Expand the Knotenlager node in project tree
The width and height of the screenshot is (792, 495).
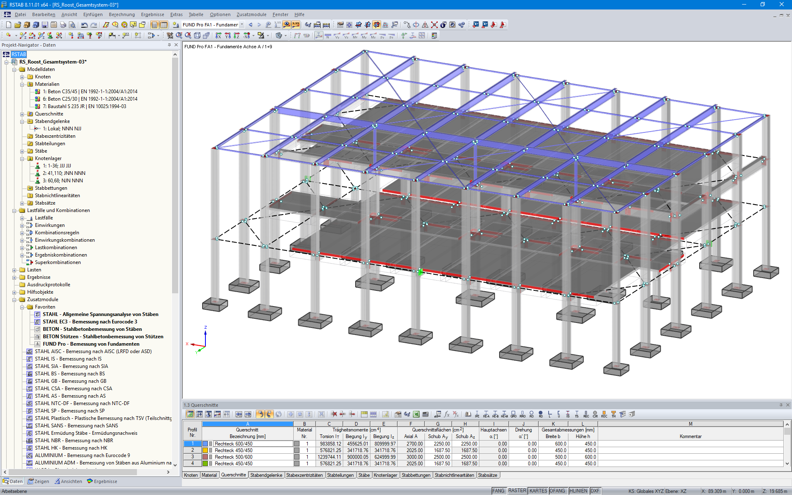[x=21, y=158]
